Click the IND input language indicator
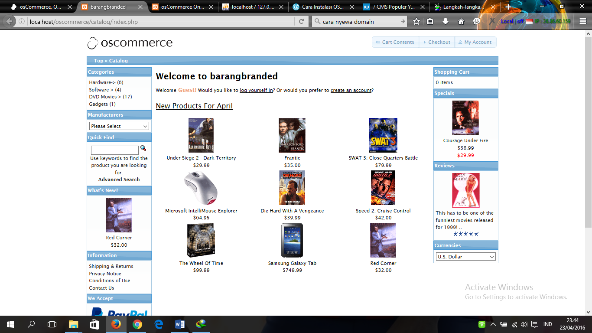Screen dimensions: 592x333 tap(548, 324)
